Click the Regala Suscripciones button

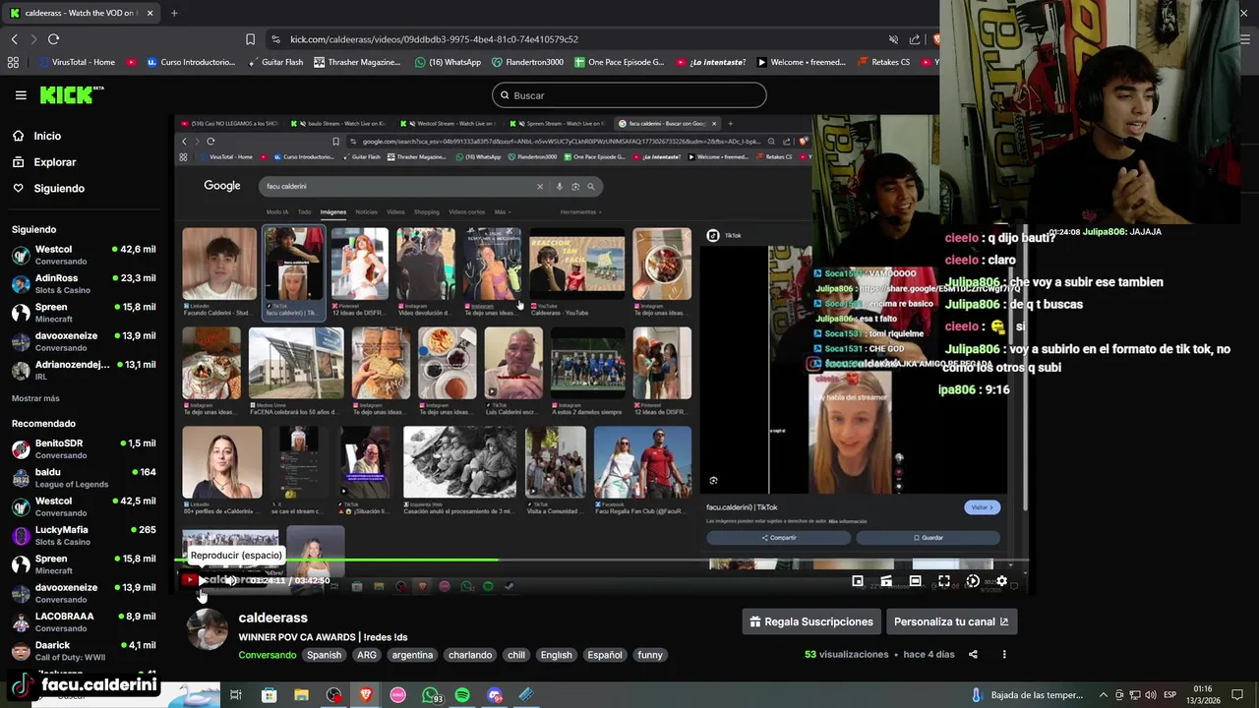click(811, 621)
